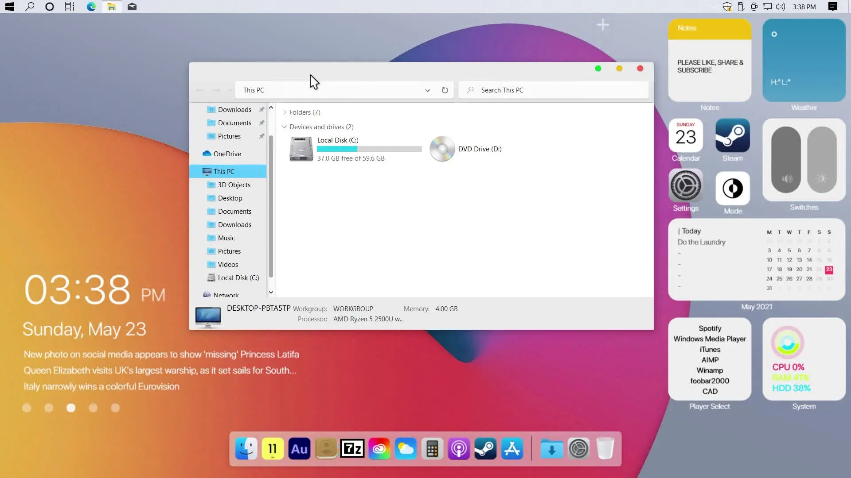Open the Microsoft Edge taskbar icon
The width and height of the screenshot is (851, 478).
(91, 7)
